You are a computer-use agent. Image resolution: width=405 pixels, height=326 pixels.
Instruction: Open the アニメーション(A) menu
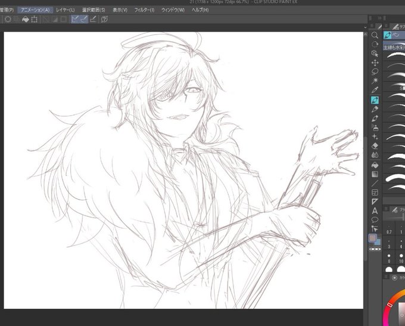[35, 10]
